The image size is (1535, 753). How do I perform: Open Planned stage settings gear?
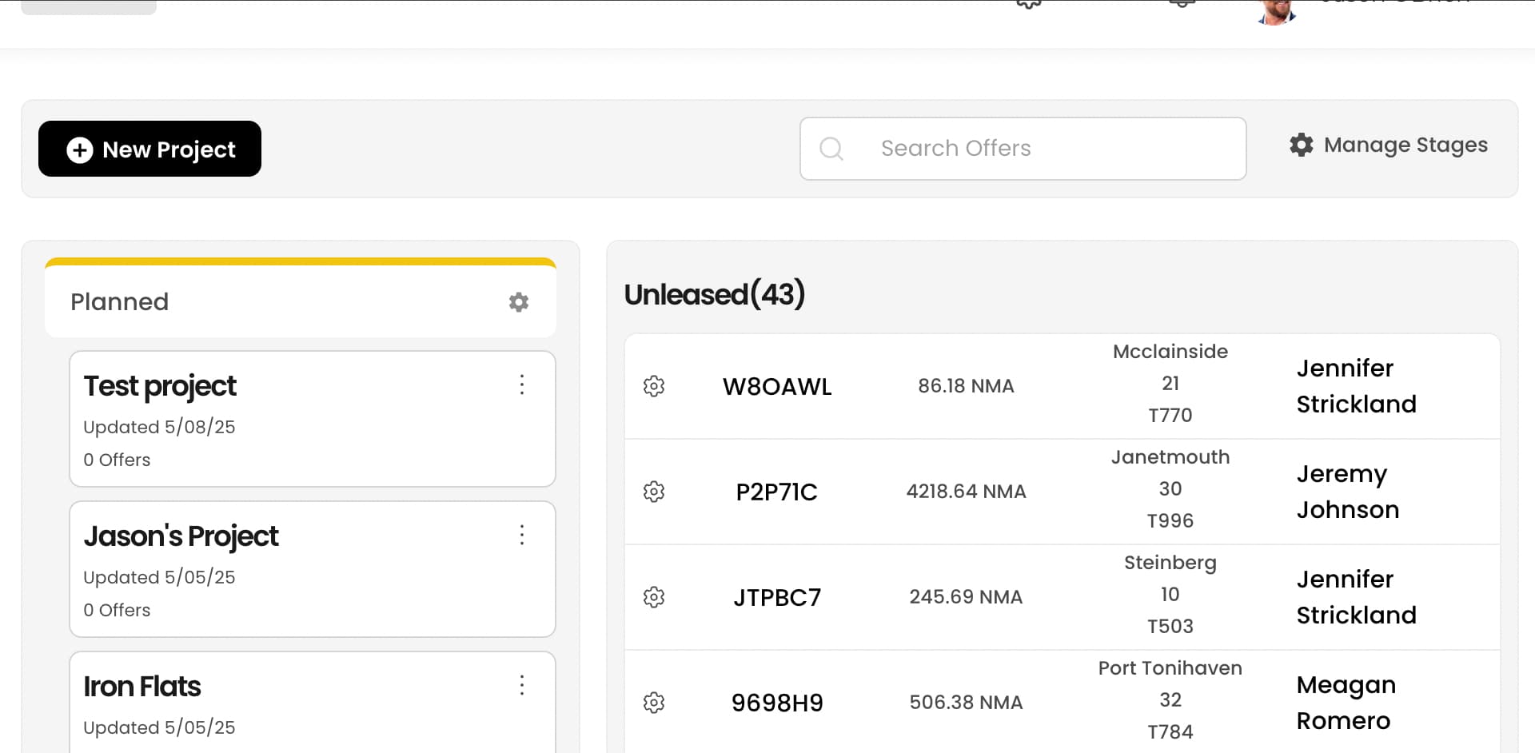pos(519,302)
